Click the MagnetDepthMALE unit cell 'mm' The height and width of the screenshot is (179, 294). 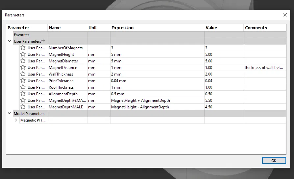(99, 107)
